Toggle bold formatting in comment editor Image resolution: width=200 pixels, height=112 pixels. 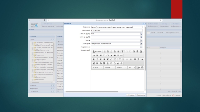94,59
